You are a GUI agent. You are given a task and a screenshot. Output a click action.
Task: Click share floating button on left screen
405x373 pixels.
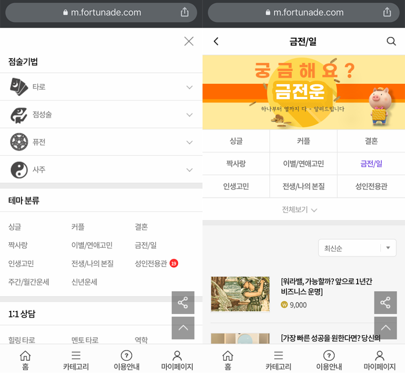(183, 303)
